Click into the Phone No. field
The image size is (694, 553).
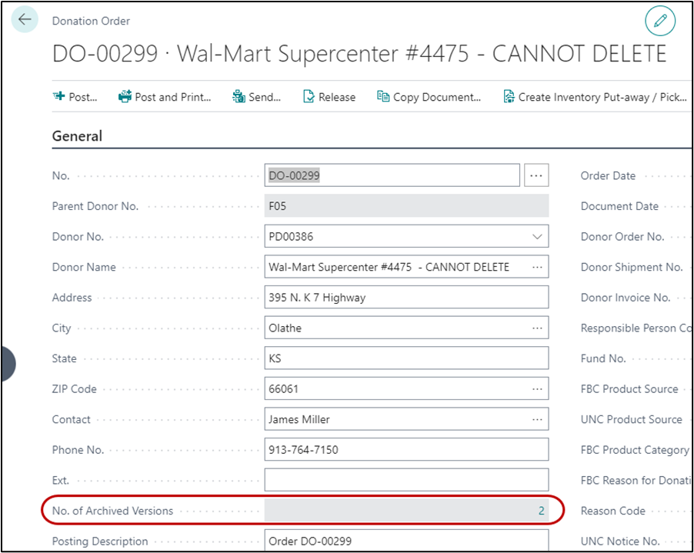(405, 450)
